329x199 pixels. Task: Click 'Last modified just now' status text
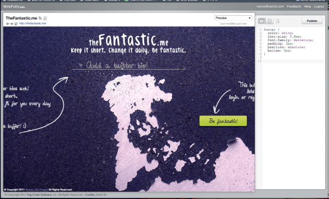233,24
